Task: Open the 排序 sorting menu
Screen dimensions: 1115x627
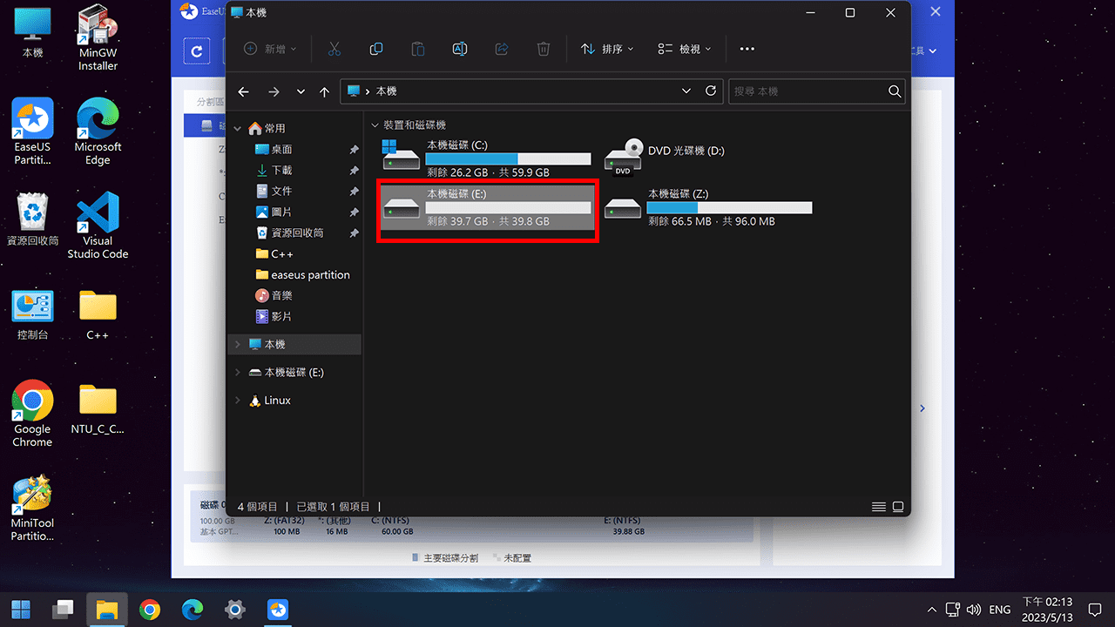Action: 607,49
